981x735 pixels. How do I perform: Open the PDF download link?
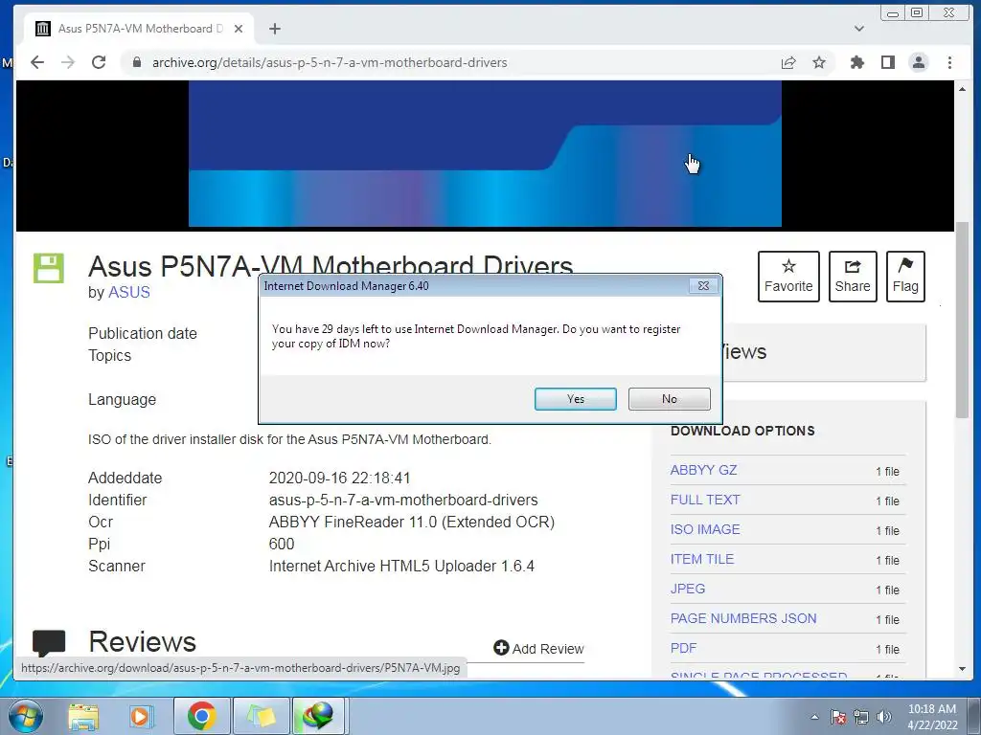click(x=683, y=648)
